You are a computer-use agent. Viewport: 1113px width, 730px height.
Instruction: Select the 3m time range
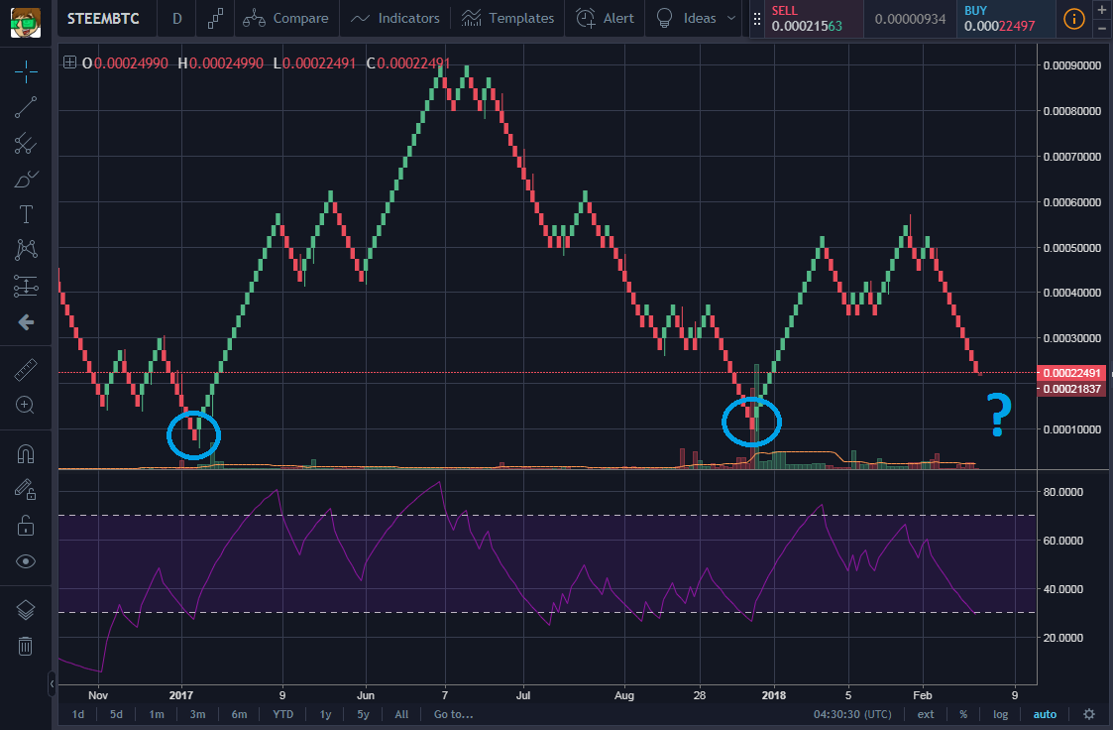[x=197, y=714]
